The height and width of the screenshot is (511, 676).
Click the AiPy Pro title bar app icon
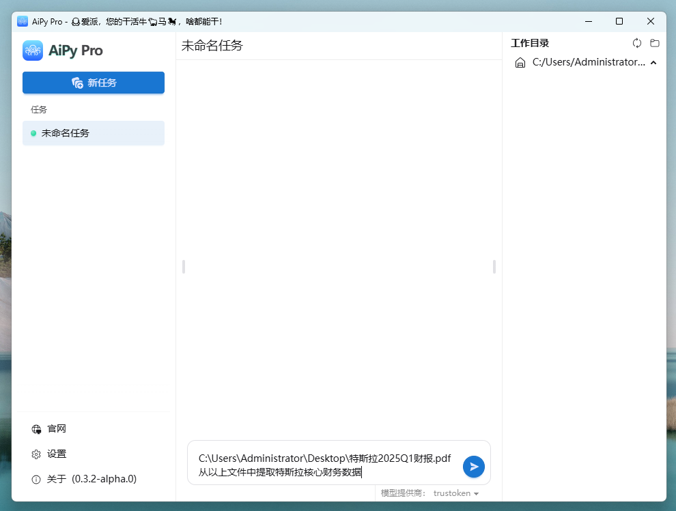click(23, 21)
